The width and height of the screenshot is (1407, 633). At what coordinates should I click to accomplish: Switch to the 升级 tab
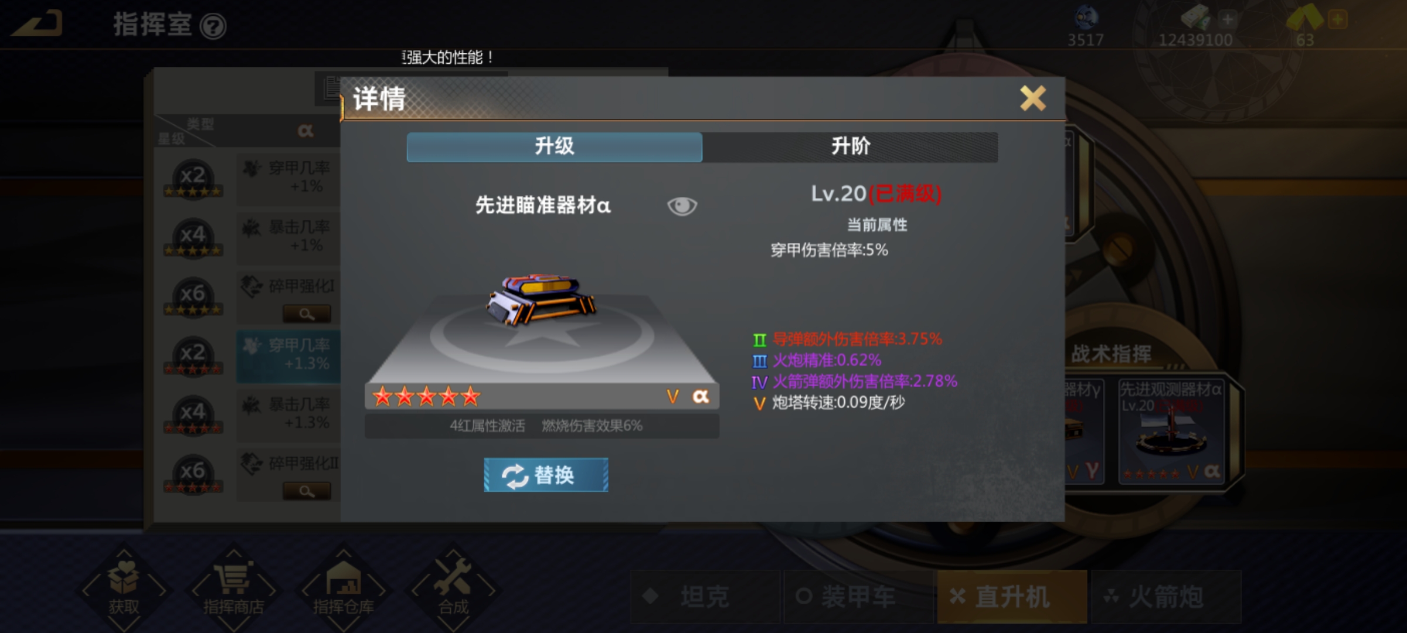554,147
